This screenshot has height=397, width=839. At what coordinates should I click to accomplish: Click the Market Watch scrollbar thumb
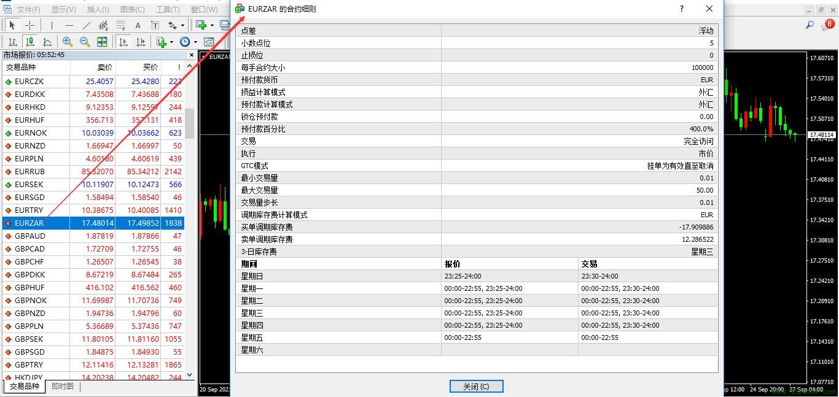coord(190,123)
